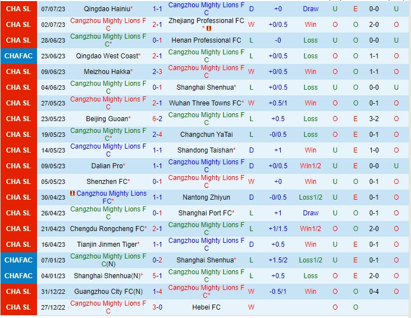Click Wuhan Three Towns FC team link
The height and width of the screenshot is (318, 411).
pos(205,103)
